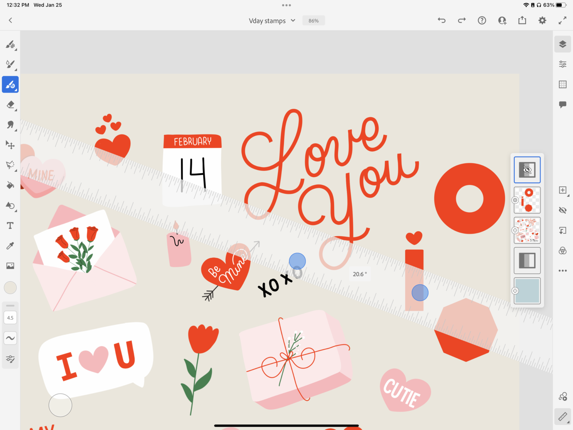Toggle the ruler at bottom right
The image size is (573, 430).
pyautogui.click(x=563, y=416)
